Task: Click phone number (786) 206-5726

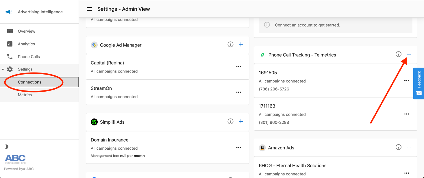Action: click(x=274, y=89)
